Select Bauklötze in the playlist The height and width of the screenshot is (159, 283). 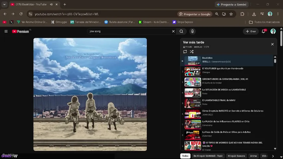(227, 61)
